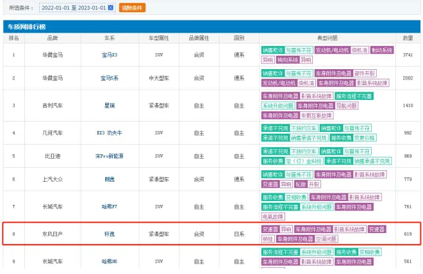Select the 619 complaint count
This screenshot has height=274, width=423.
coord(408,234)
